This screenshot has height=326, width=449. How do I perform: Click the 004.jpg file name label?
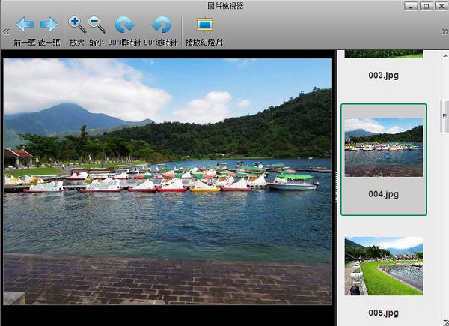click(x=383, y=194)
